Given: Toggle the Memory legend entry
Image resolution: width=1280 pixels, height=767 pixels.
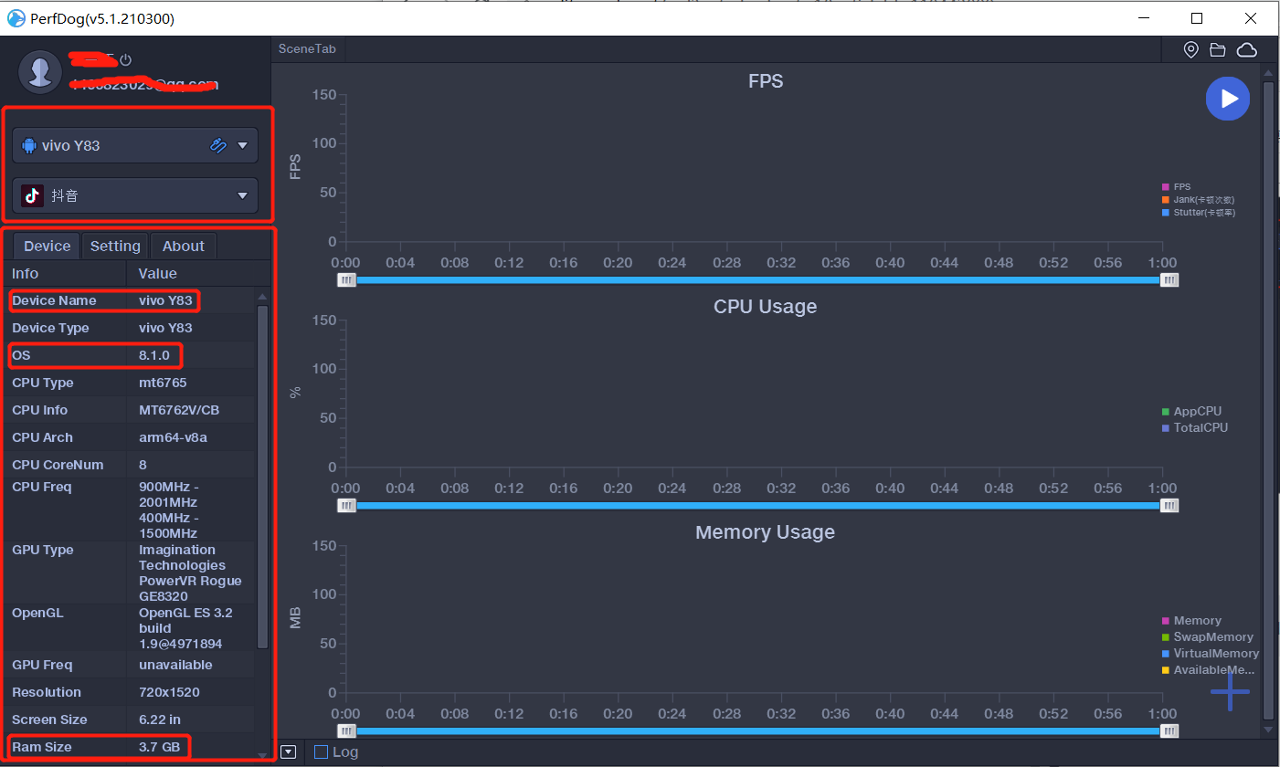Looking at the screenshot, I should [x=1191, y=620].
